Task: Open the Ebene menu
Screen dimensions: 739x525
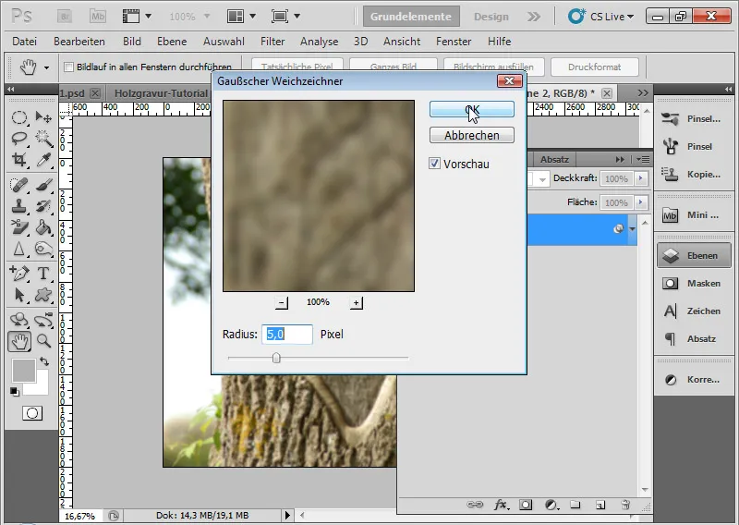Action: click(172, 42)
